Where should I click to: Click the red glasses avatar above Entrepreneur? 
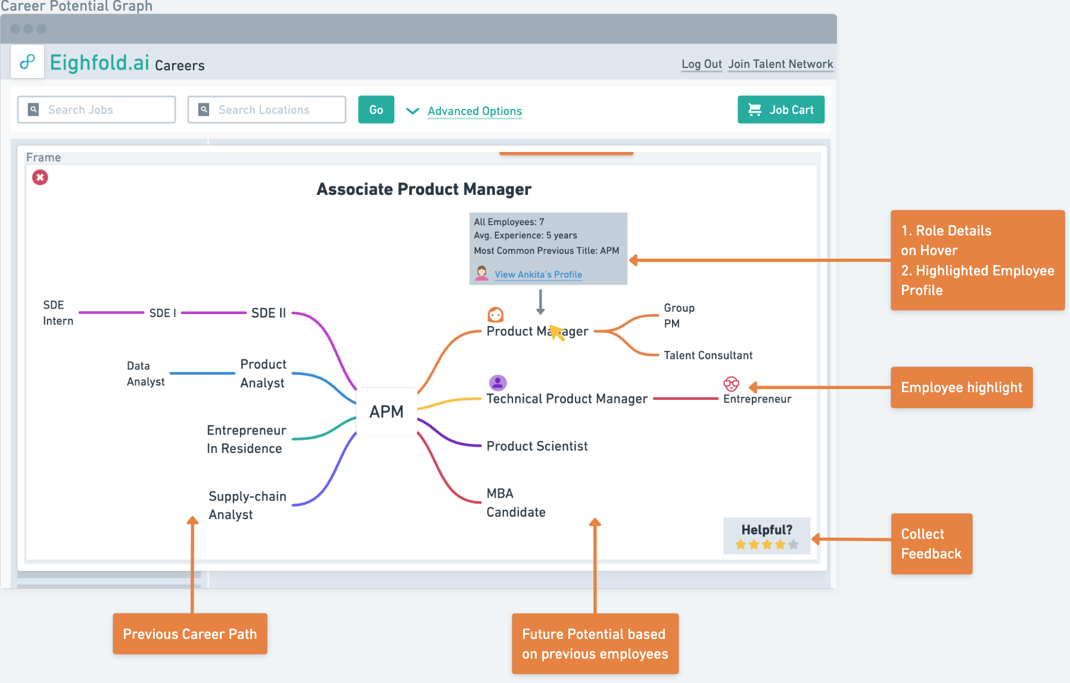[x=731, y=384]
